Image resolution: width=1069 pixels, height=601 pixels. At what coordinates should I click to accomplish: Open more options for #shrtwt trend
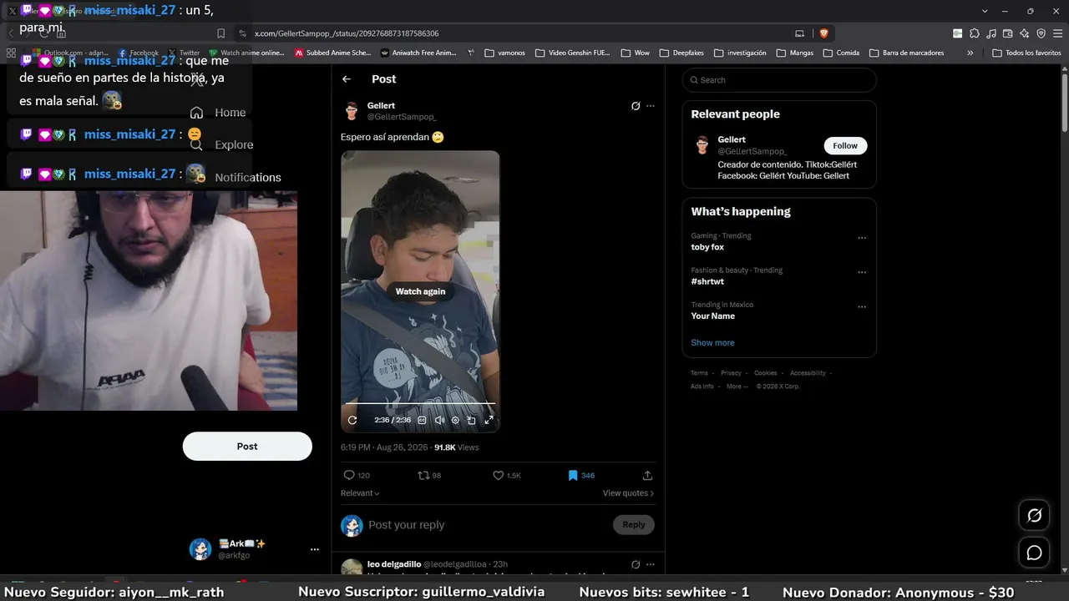[862, 272]
